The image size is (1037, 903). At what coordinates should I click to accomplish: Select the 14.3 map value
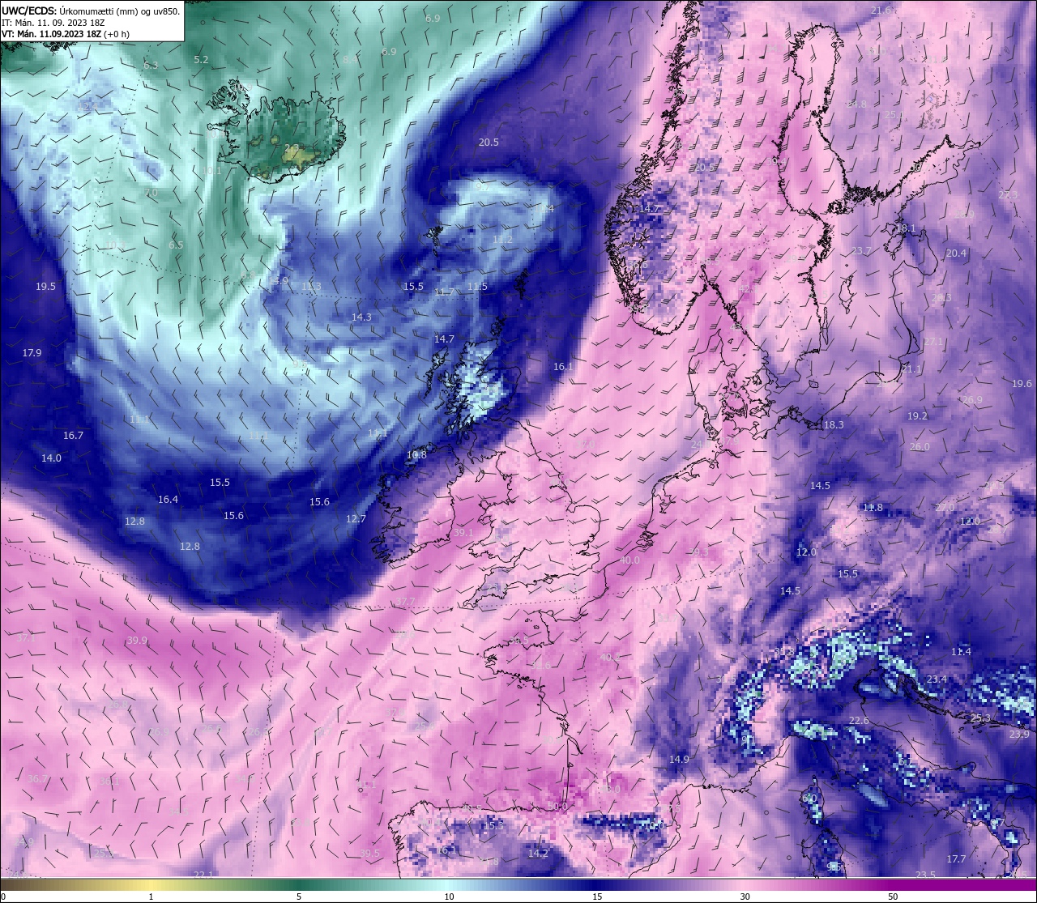(x=361, y=317)
